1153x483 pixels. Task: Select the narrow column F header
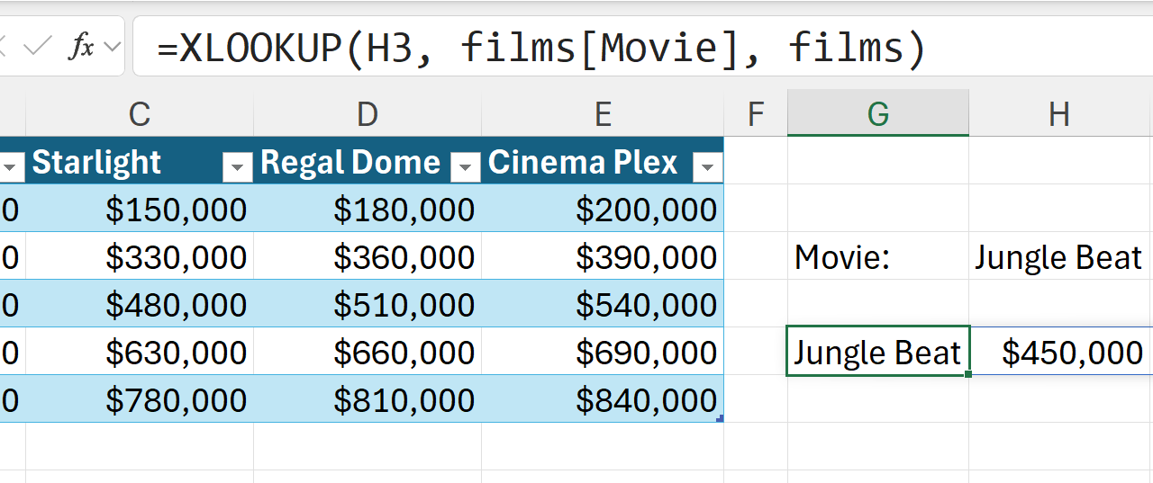(x=756, y=114)
